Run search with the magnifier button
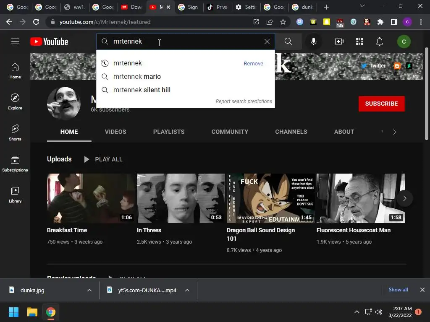 tap(288, 42)
